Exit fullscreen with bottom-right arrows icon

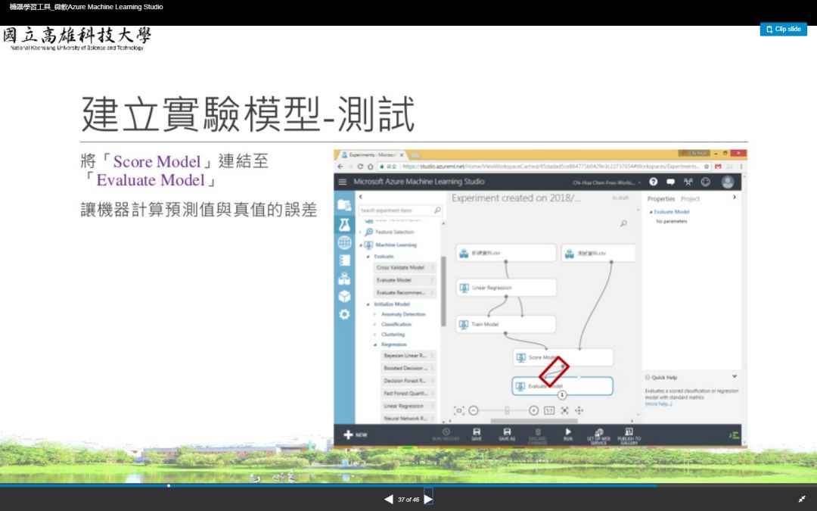(x=802, y=499)
